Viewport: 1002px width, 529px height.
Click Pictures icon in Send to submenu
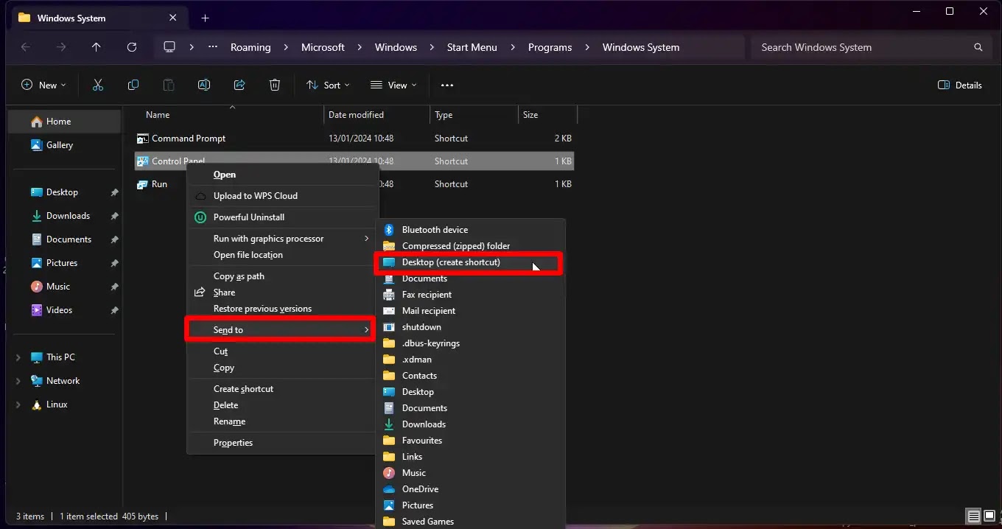click(x=389, y=505)
